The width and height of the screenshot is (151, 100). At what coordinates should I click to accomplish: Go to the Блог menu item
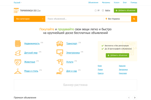pos(125,2)
